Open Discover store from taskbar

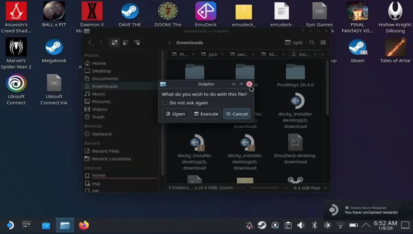[46, 225]
